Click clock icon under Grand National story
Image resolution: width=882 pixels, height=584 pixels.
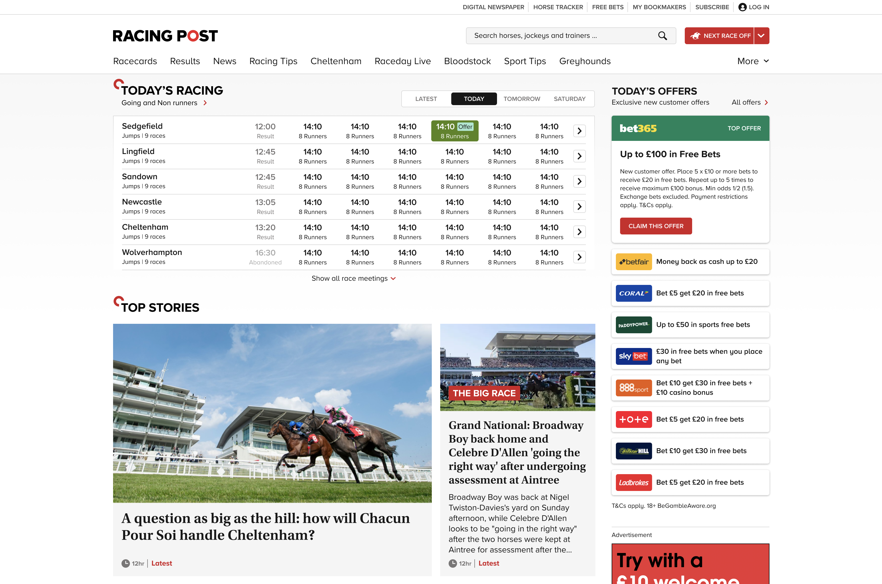point(453,563)
